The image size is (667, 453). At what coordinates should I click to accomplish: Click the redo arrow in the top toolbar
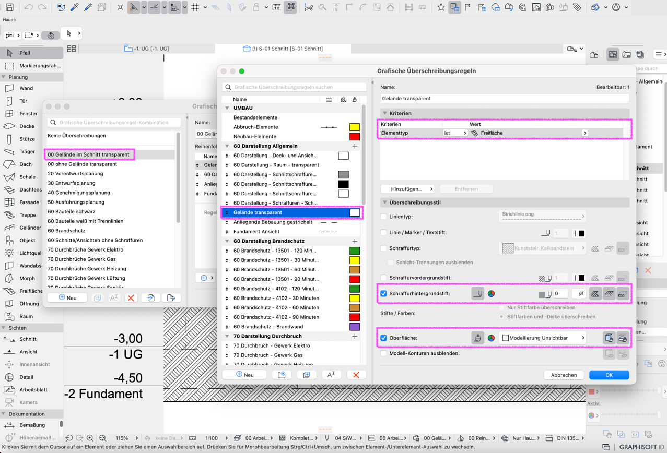(42, 7)
